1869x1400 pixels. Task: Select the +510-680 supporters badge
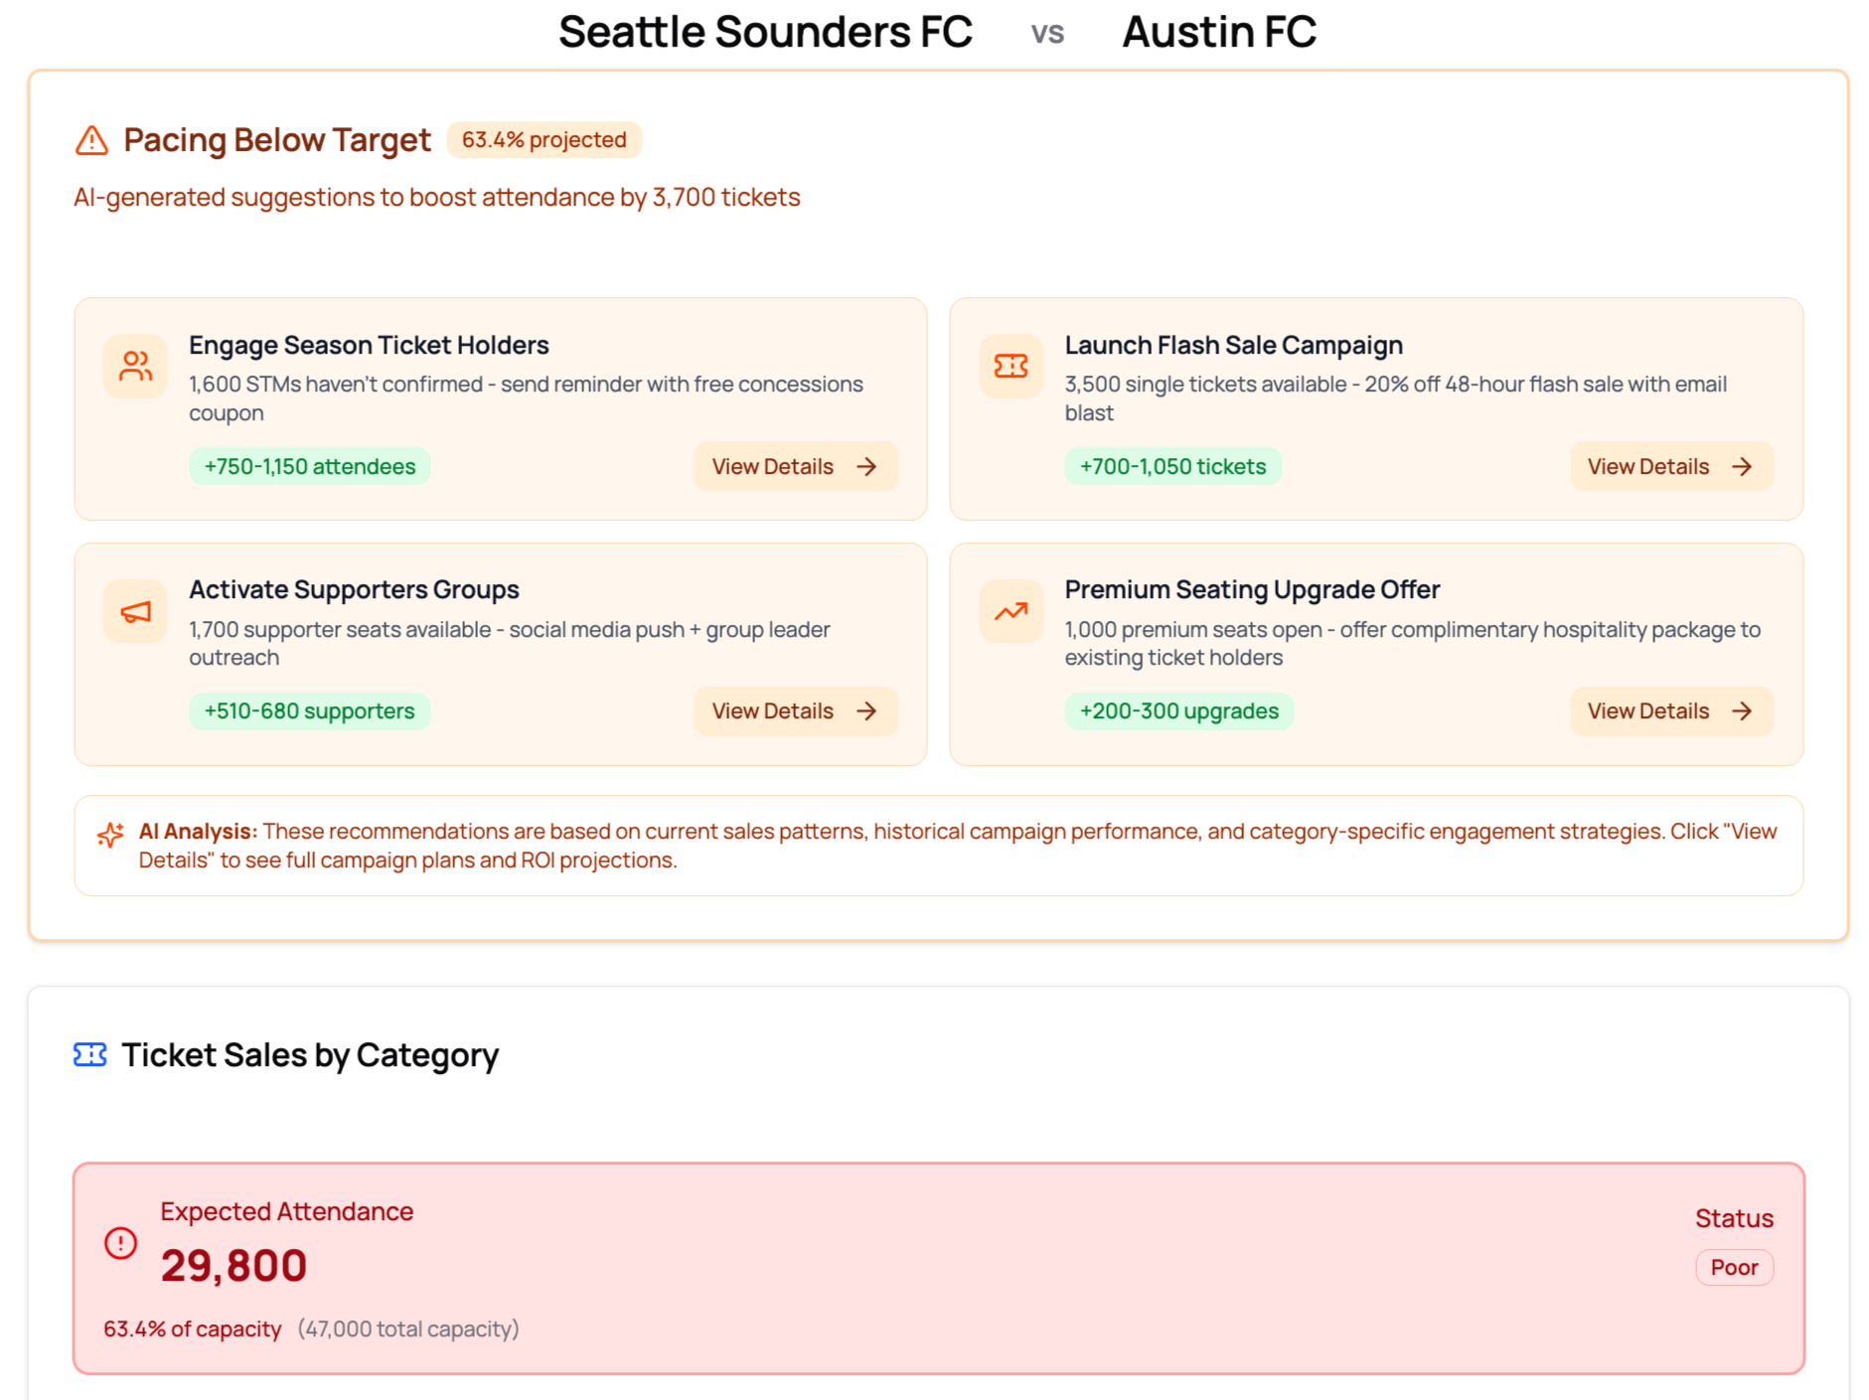309,711
